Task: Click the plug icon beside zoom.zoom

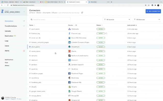Action: coord(30,29)
